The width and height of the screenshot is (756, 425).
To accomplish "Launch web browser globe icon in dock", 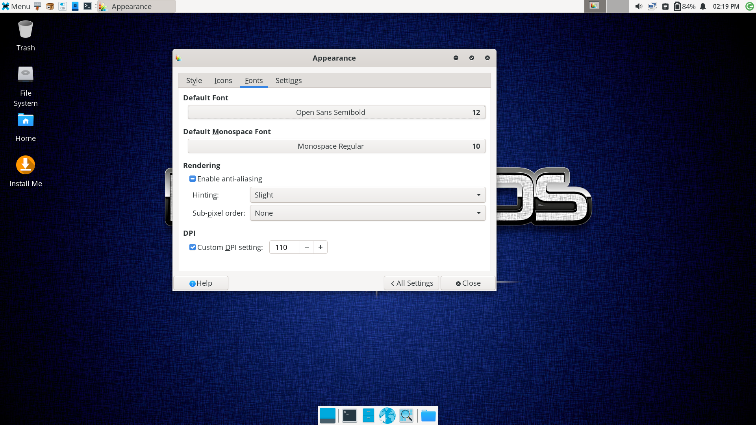I will coord(387,416).
